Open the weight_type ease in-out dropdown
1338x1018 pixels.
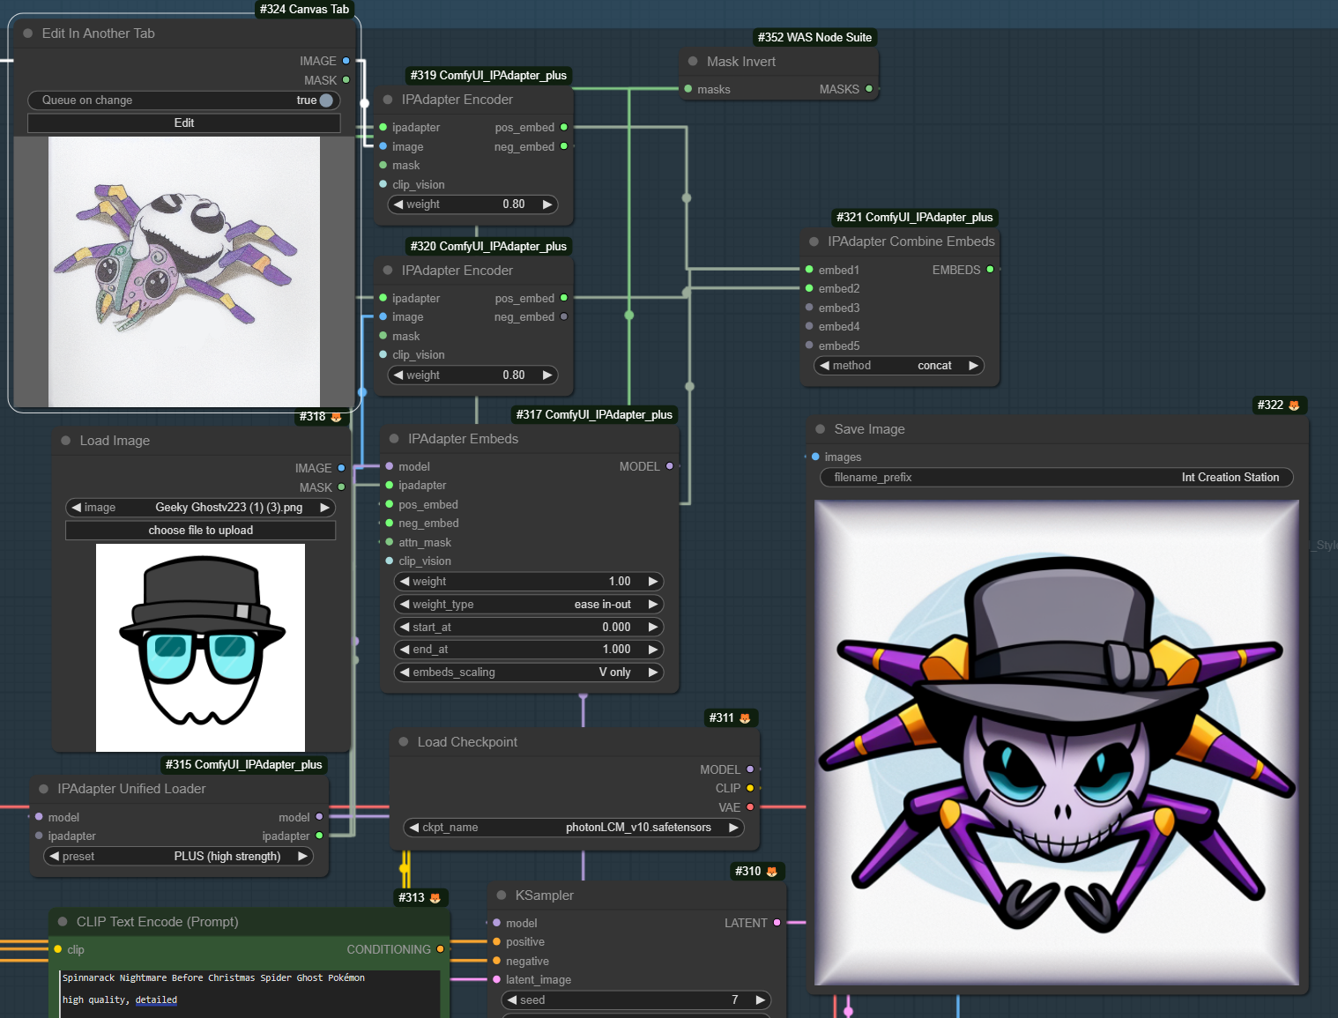coord(528,605)
